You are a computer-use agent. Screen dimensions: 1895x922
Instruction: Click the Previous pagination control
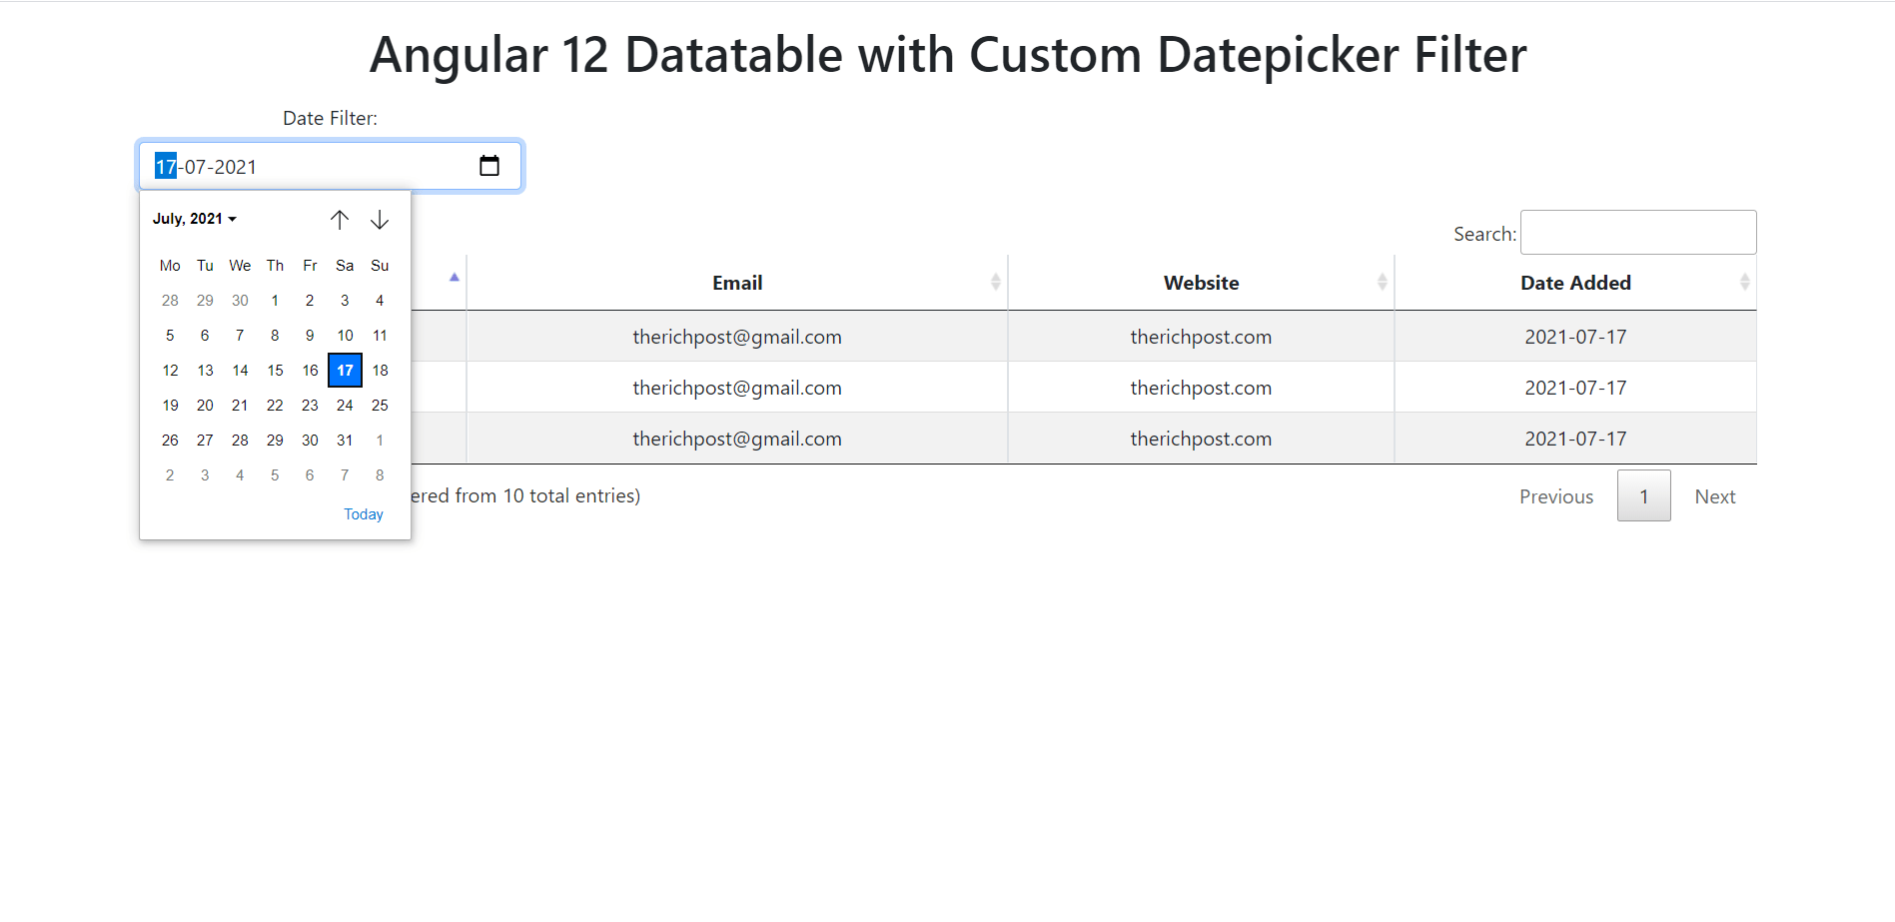point(1556,495)
